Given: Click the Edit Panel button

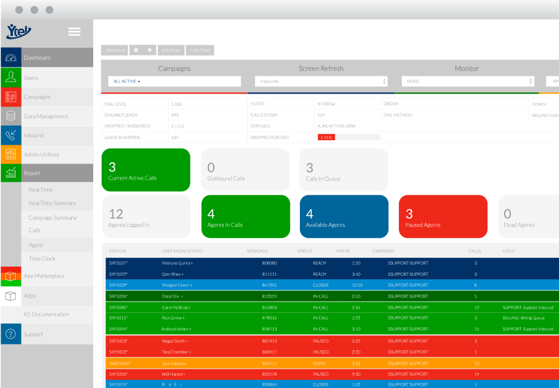Looking at the screenshot, I should coord(171,50).
